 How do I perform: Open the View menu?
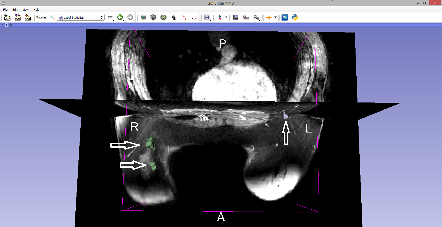(25, 10)
